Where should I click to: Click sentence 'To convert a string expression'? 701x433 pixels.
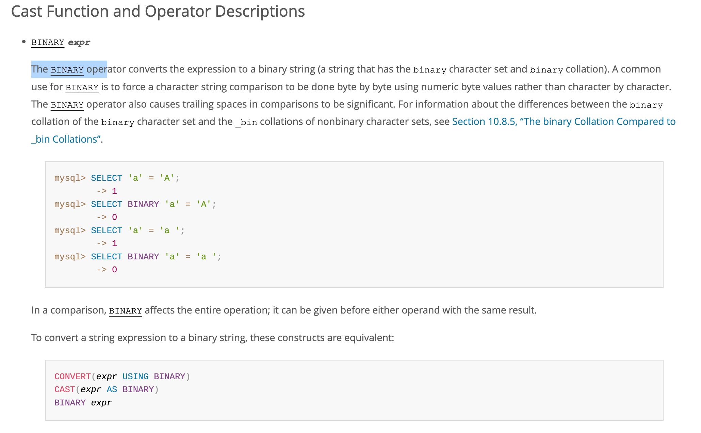212,338
